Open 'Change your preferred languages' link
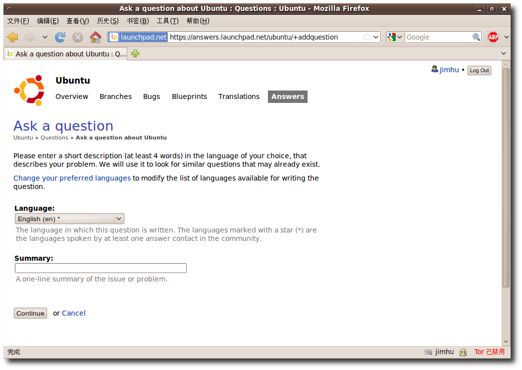The image size is (522, 370). pyautogui.click(x=72, y=178)
